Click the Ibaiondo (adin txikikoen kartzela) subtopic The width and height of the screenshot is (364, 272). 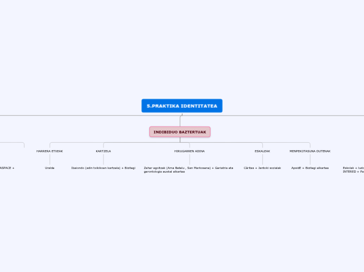point(103,168)
